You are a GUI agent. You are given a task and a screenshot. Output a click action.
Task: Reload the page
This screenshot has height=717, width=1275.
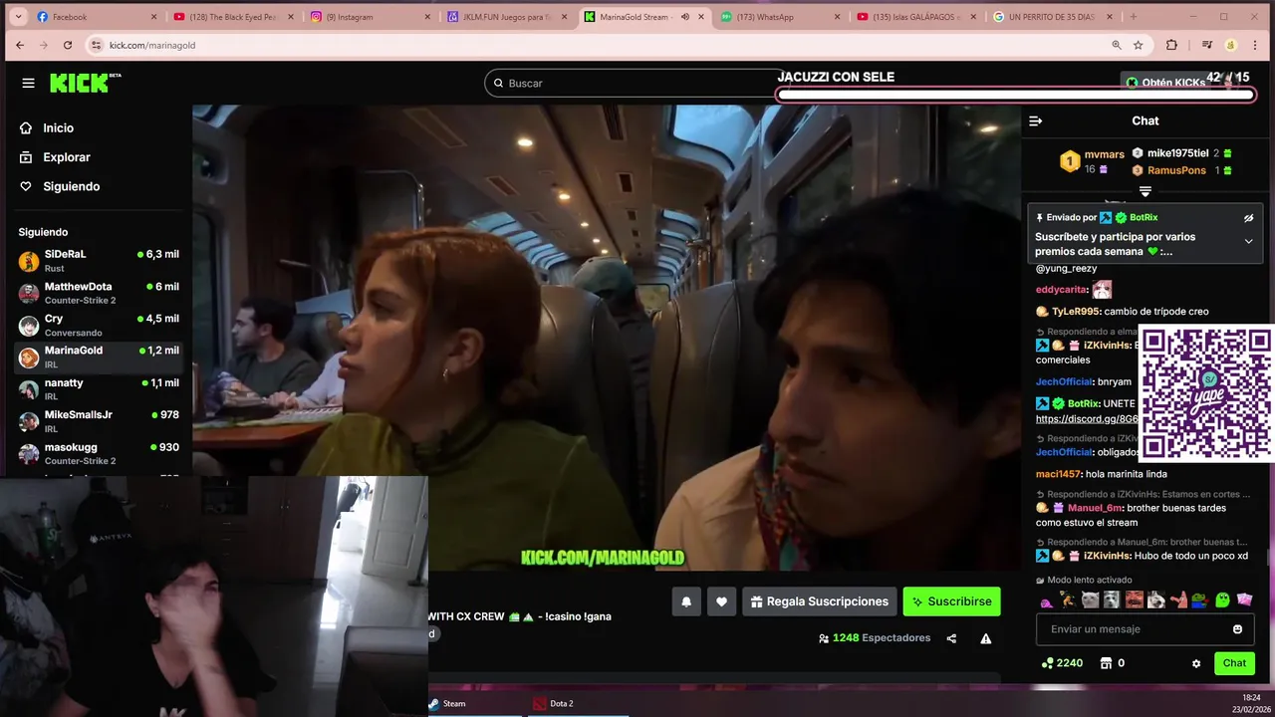tap(68, 45)
